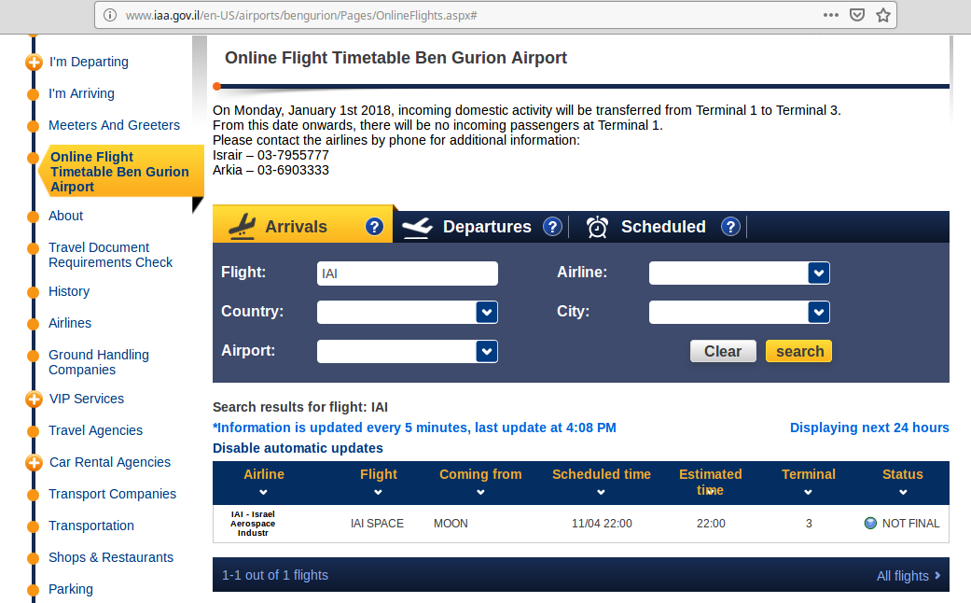Click the site information icon in address bar

[x=110, y=15]
